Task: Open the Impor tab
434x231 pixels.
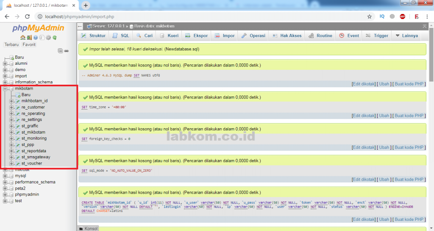Action: click(225, 36)
